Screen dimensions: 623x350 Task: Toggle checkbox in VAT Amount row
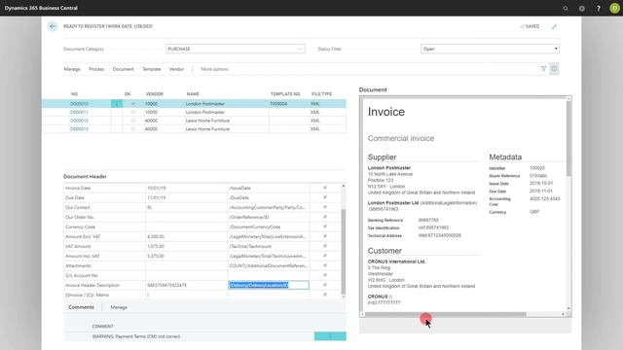pos(325,246)
